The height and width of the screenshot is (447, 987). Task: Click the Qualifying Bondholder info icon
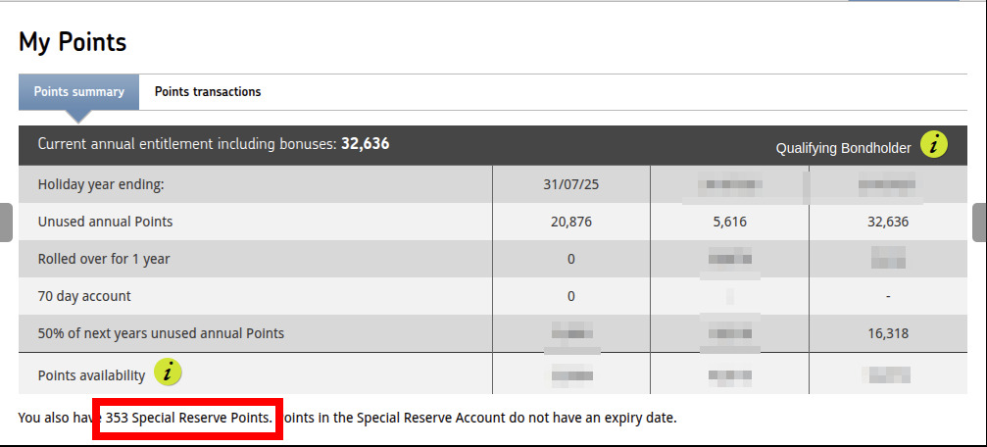(934, 146)
